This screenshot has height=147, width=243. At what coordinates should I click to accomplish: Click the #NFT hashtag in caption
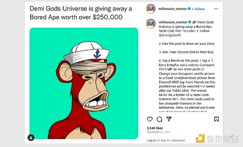[179, 31]
